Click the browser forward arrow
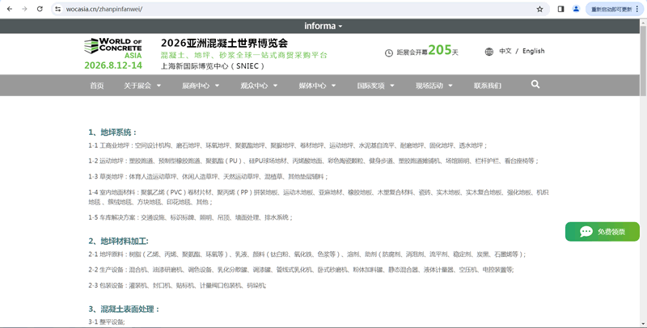Viewport: 647px width, 328px height. tap(24, 9)
